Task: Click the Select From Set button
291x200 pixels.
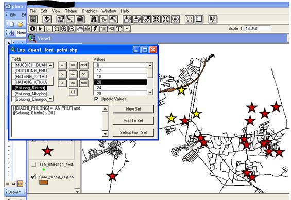Action: 133,133
